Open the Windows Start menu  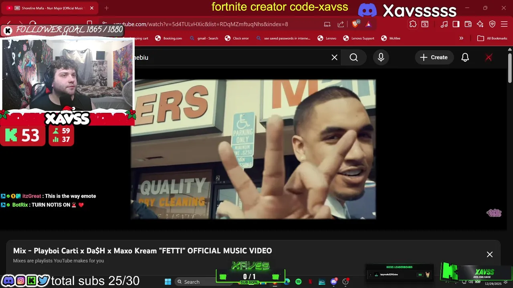(x=168, y=282)
